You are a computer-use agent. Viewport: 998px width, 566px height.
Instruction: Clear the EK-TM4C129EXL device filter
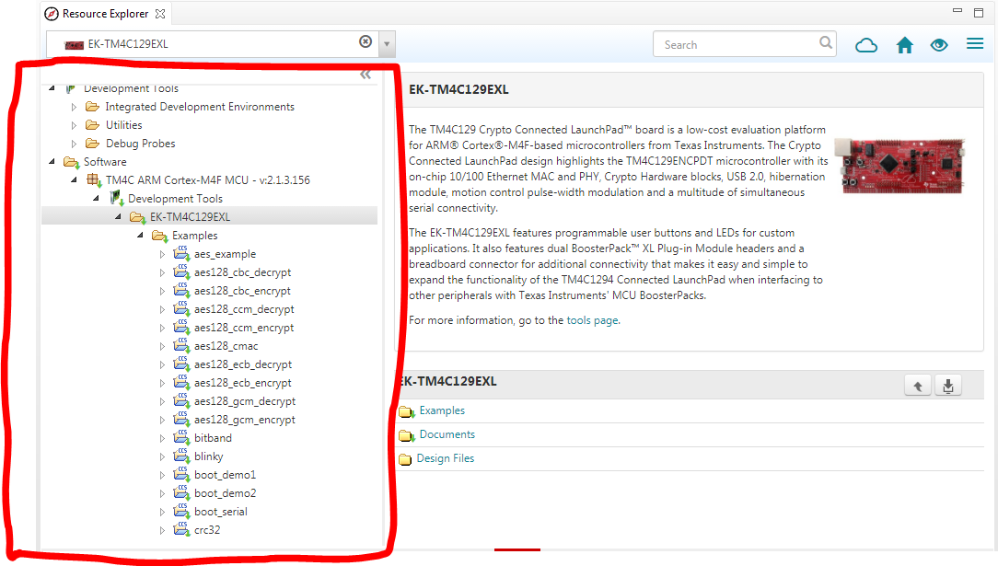(366, 41)
